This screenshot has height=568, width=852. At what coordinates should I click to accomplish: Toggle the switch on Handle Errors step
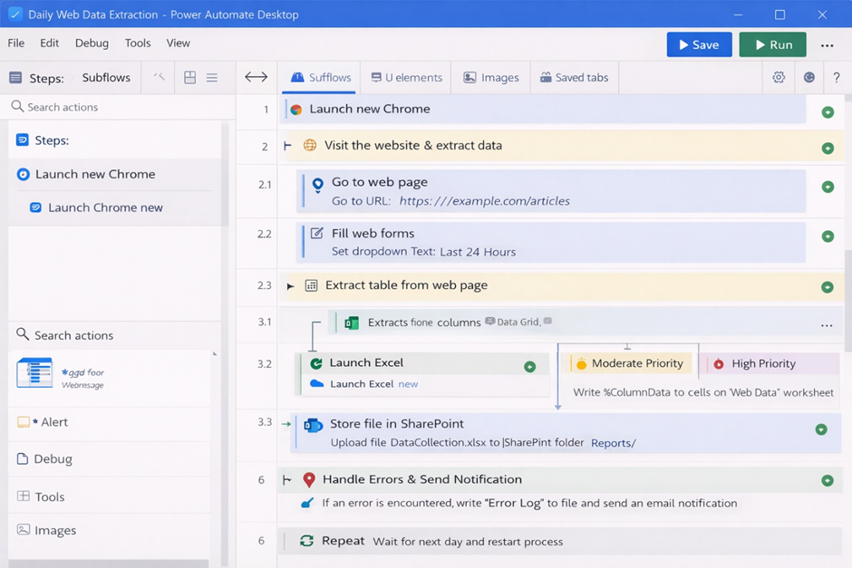coord(826,479)
